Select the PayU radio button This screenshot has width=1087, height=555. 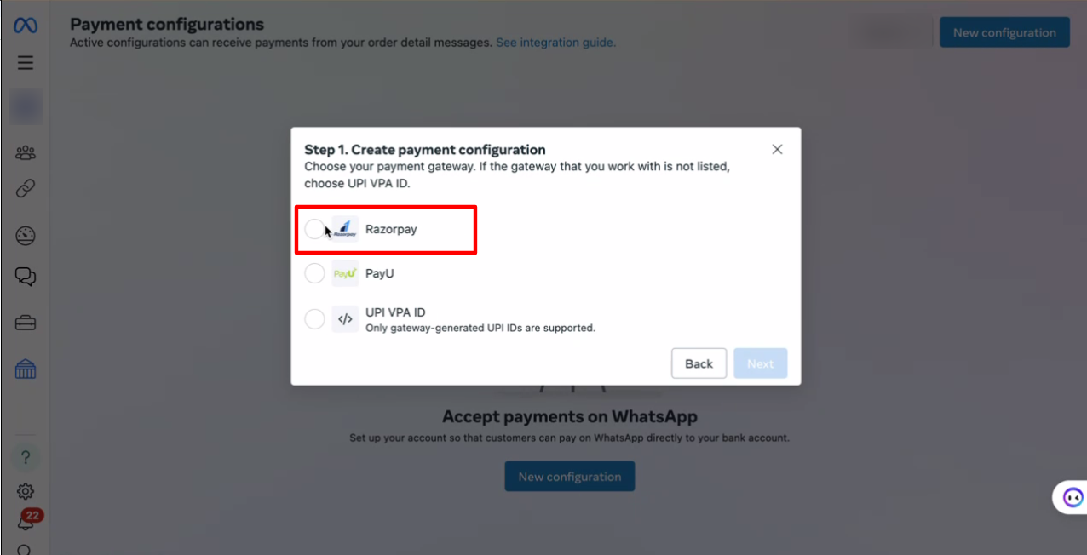[314, 273]
